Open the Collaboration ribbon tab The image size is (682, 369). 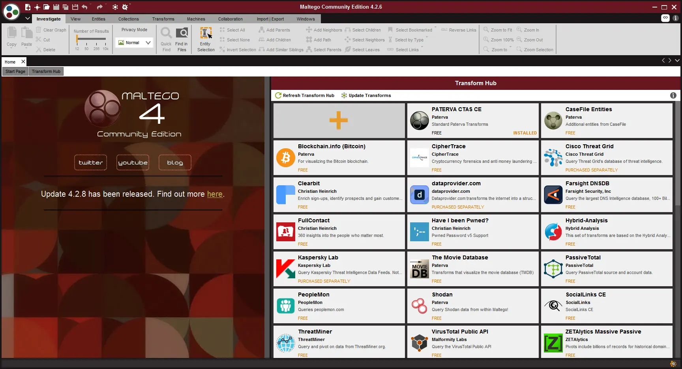point(230,19)
